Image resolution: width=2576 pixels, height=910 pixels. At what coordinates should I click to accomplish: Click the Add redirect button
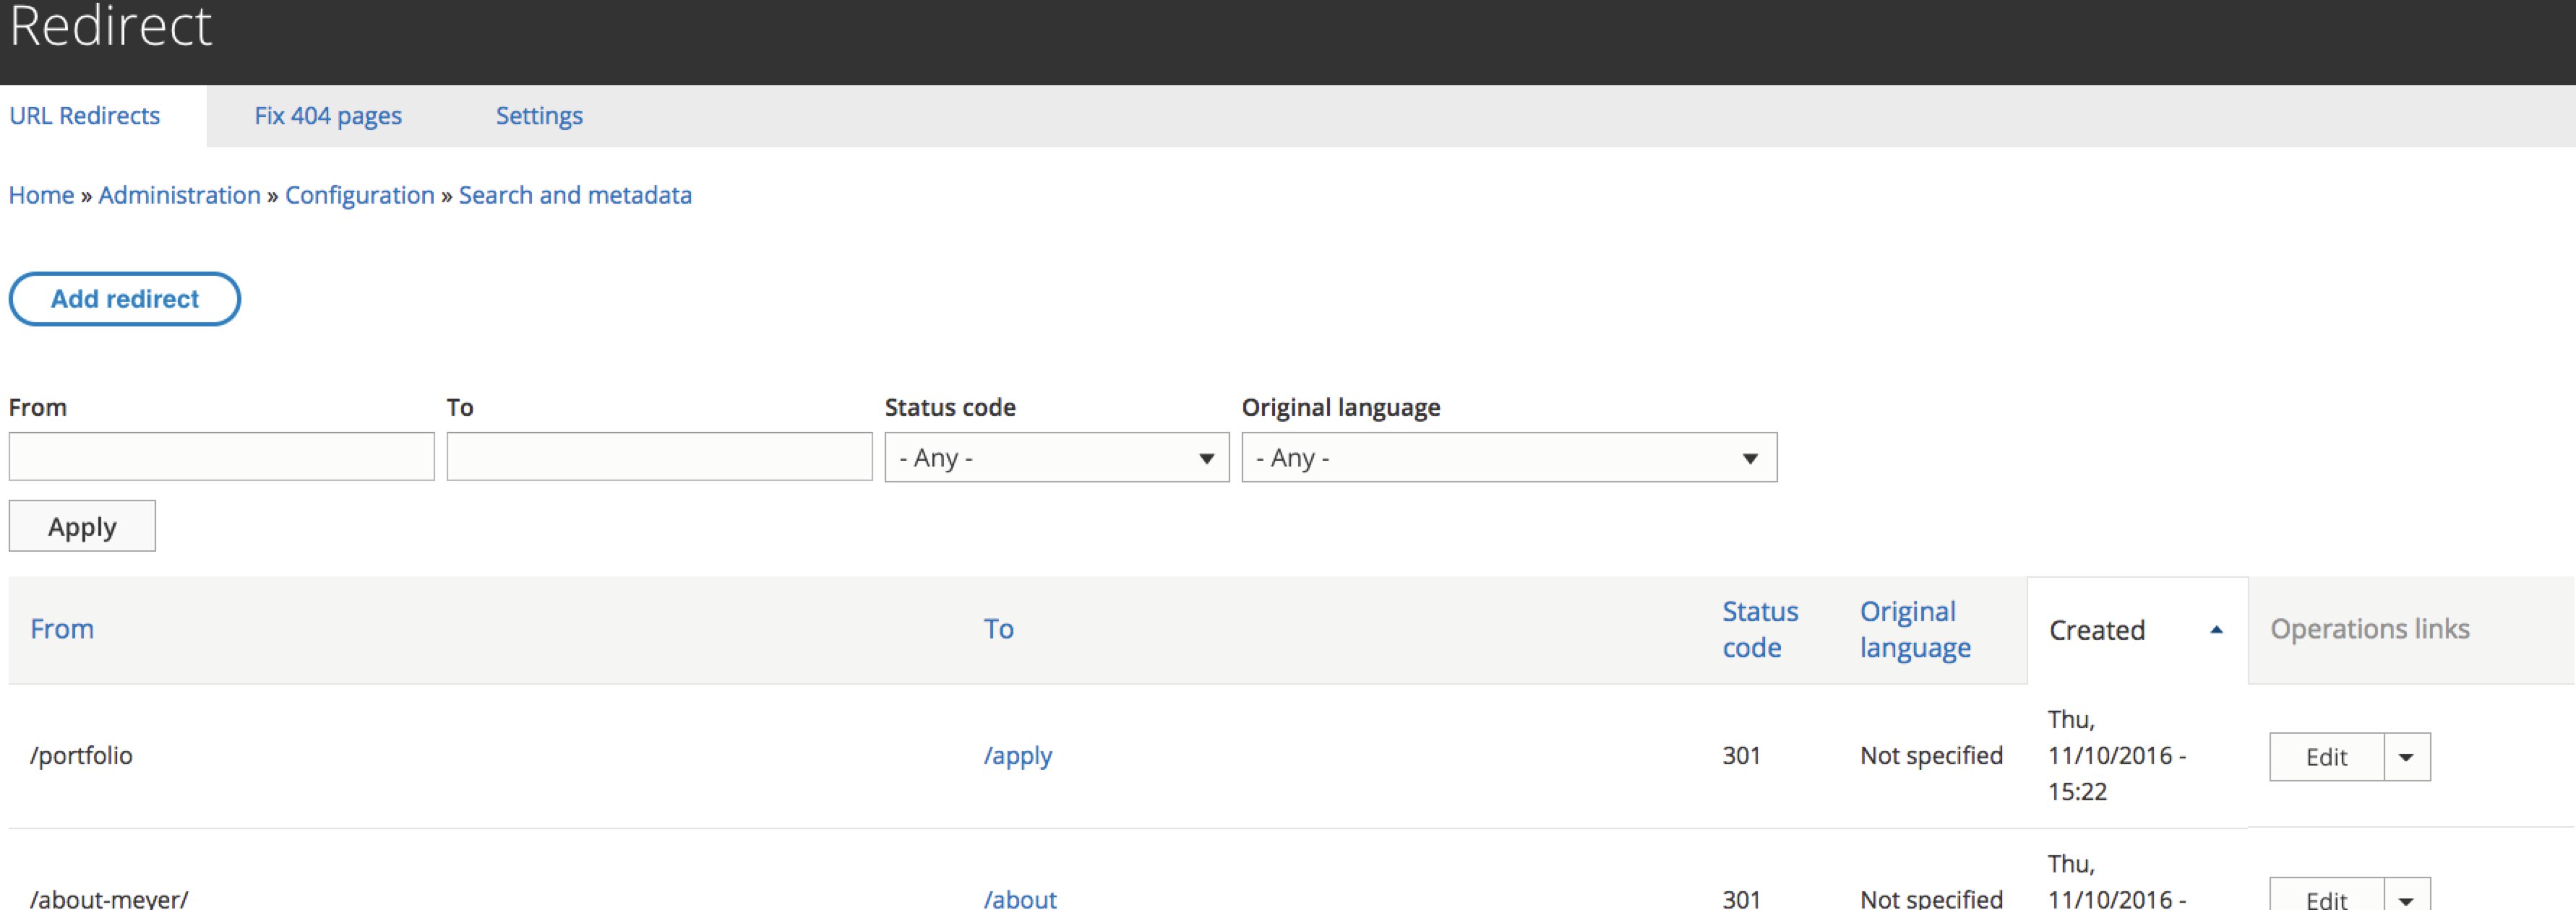(x=125, y=299)
